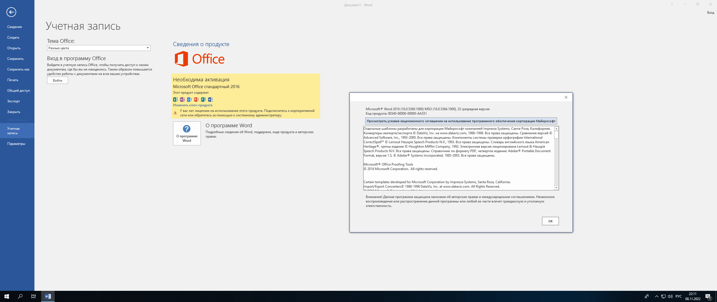Click the OneNote product icon
Screen dimensions: 717x302
tap(182, 100)
